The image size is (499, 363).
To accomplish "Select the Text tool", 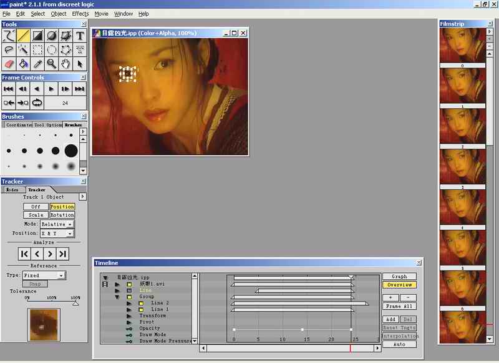I will (80, 36).
